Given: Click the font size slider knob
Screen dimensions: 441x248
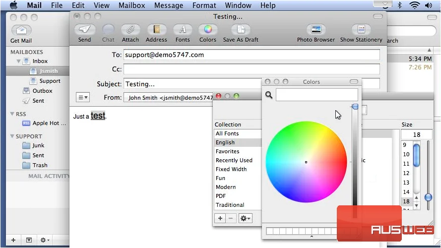Looking at the screenshot, I should pos(428,197).
